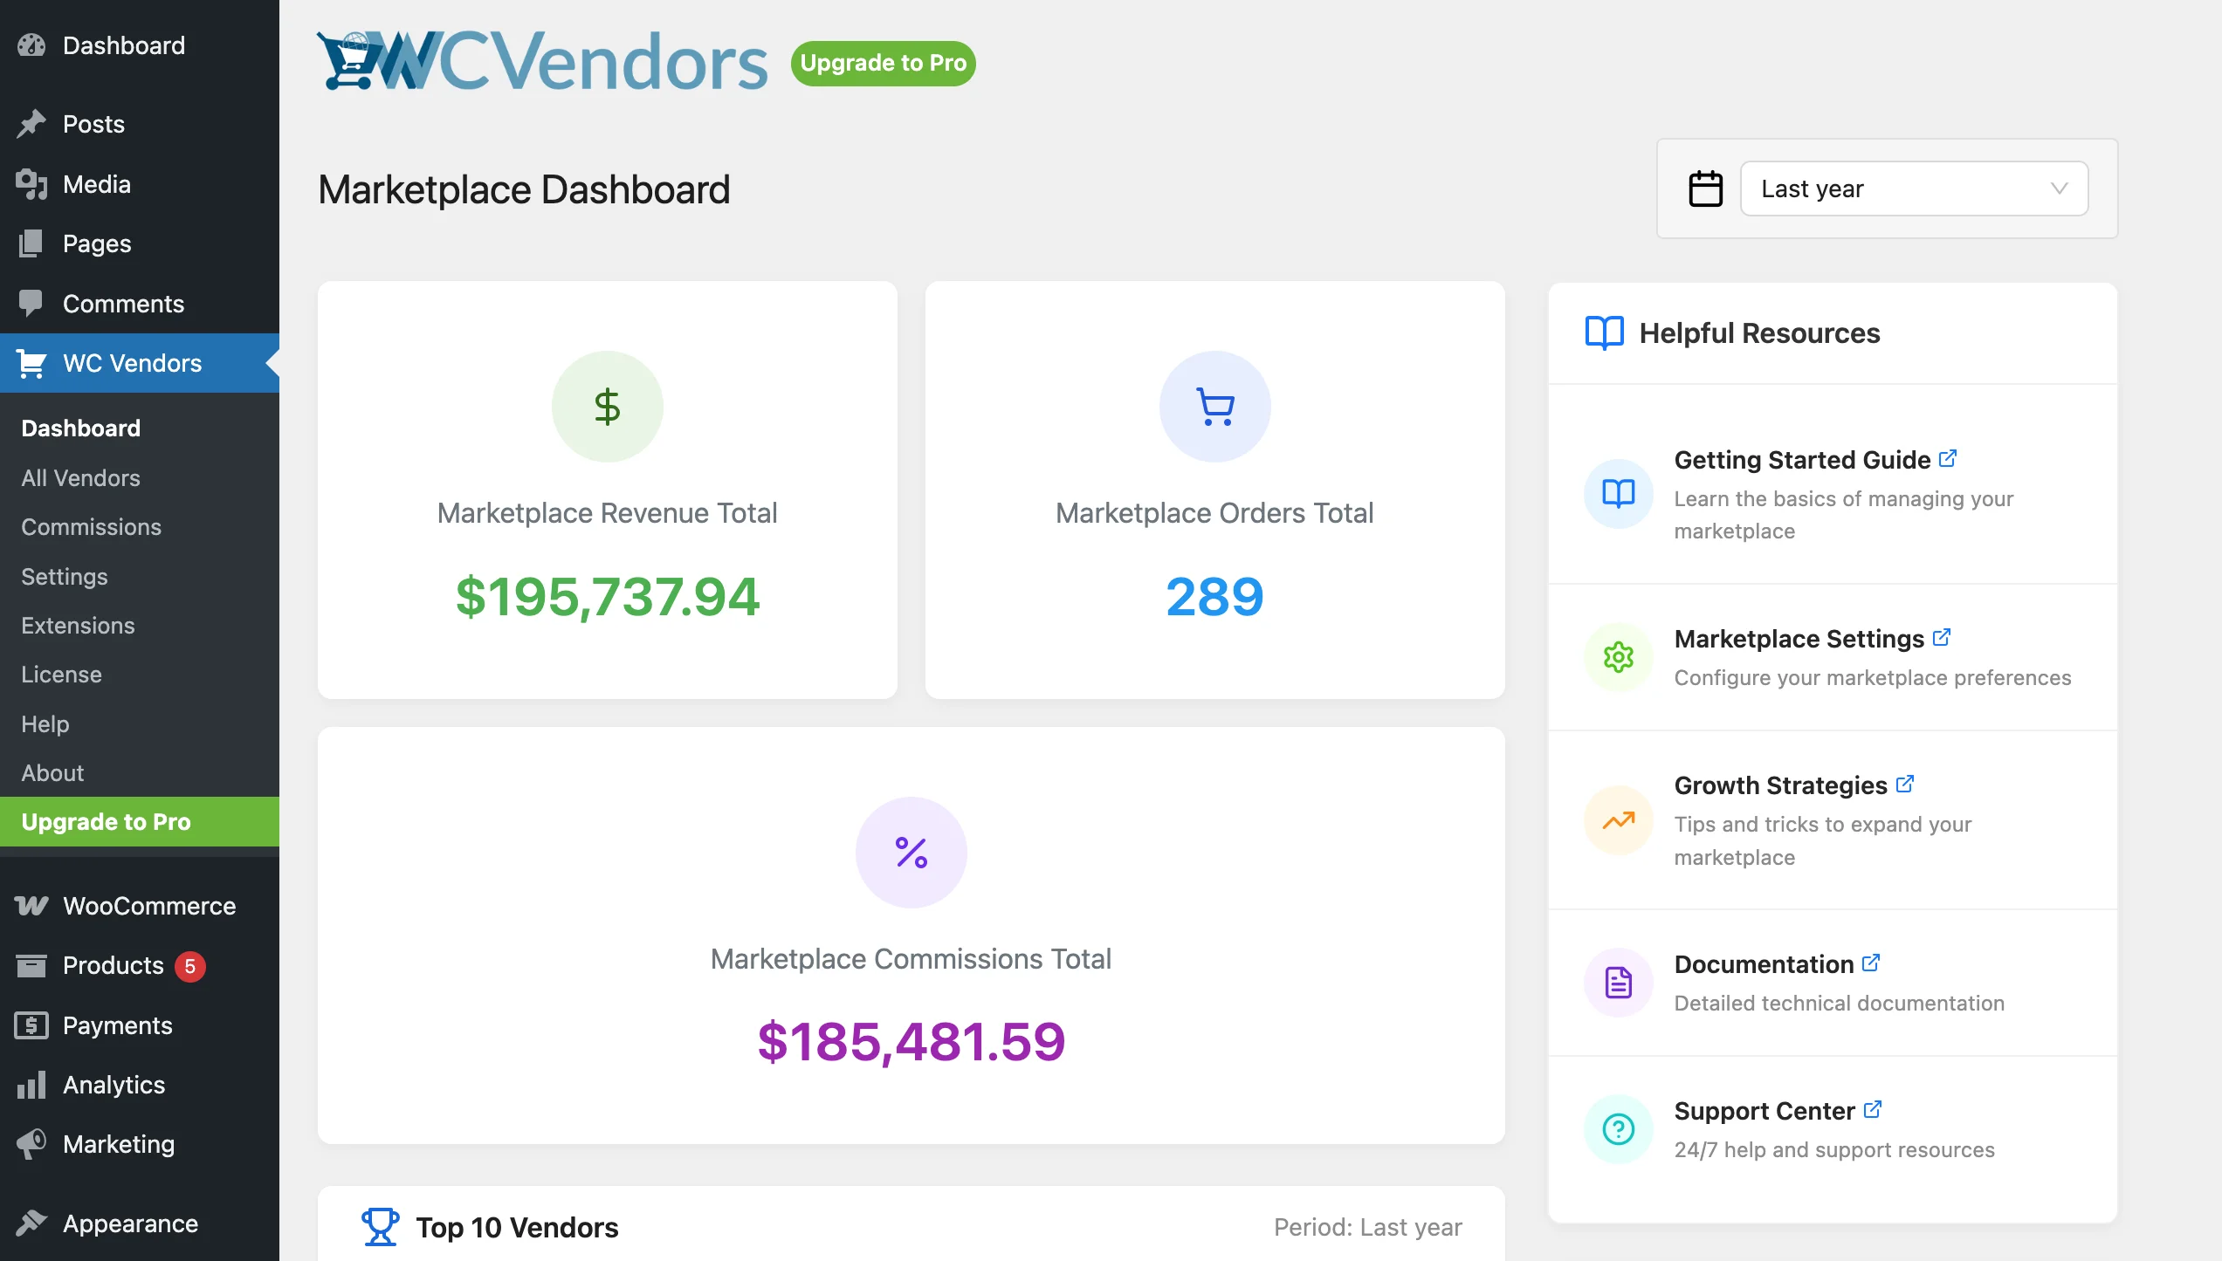Click the dollar sign revenue icon
This screenshot has width=2222, height=1261.
tap(607, 407)
